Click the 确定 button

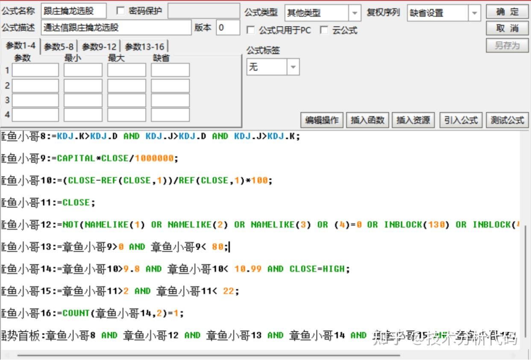click(507, 12)
